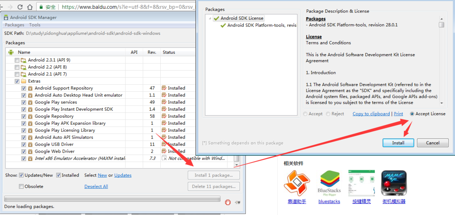455x215 pixels.
Task: Click the Android 2.2 platform icon
Action: click(24, 67)
